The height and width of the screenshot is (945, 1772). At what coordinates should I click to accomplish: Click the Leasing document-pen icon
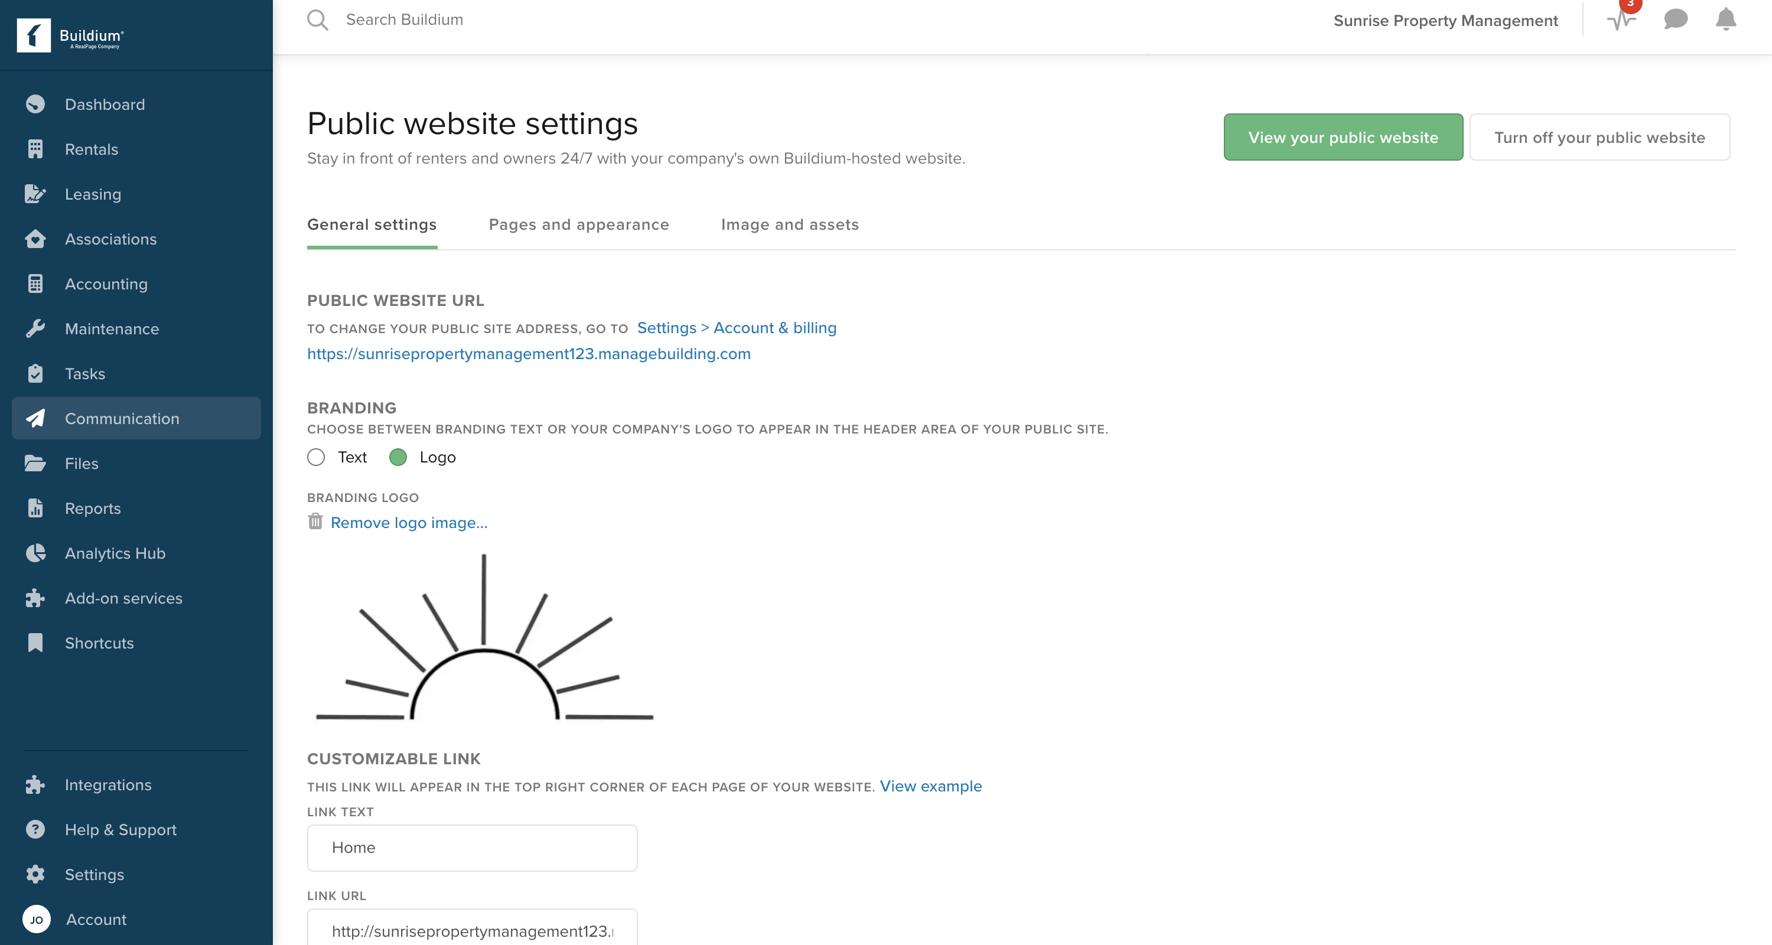pyautogui.click(x=35, y=194)
